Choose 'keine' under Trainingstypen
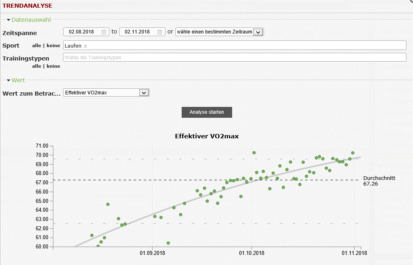Screen dimensions: 413x265 (x=53, y=66)
